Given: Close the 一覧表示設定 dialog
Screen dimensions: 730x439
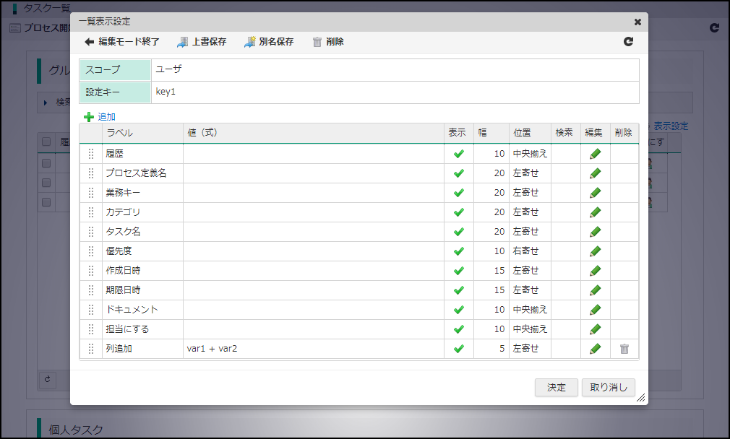Looking at the screenshot, I should click(x=637, y=22).
